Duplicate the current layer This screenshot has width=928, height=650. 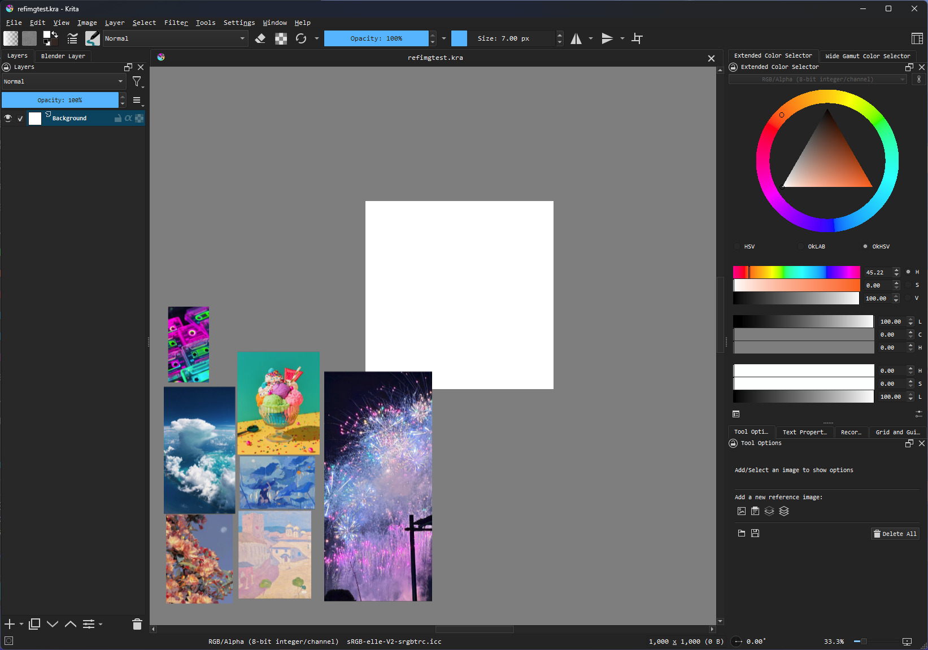(34, 624)
